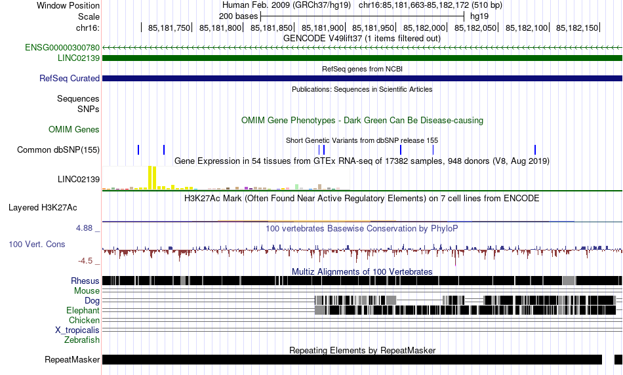This screenshot has width=623, height=375.
Task: Click the GTEx Gene Expression track title
Action: (x=362, y=161)
